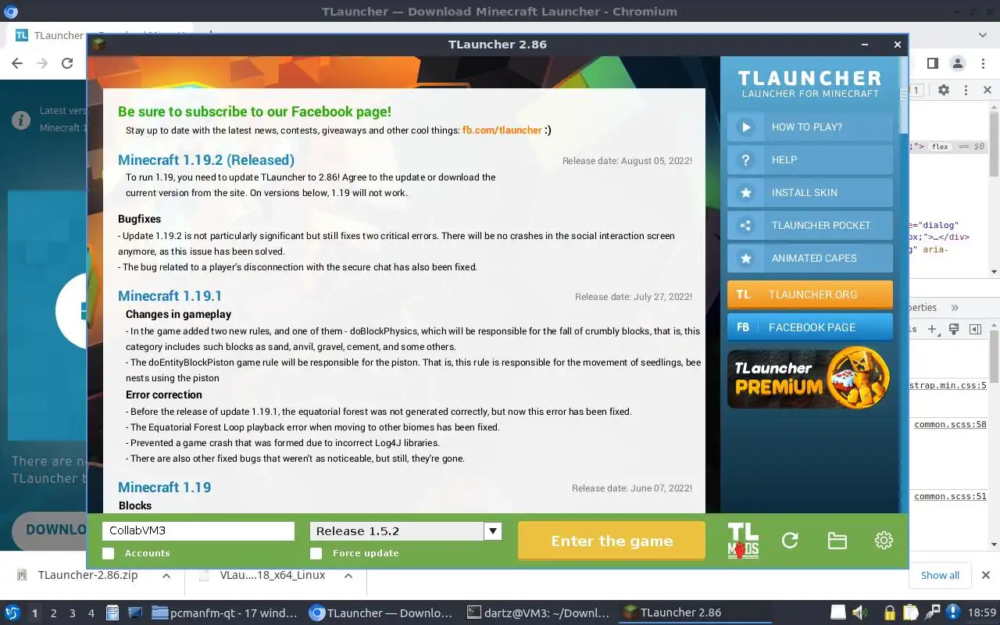Go forward in the Chromium toolbar
The height and width of the screenshot is (625, 1000).
(x=42, y=64)
